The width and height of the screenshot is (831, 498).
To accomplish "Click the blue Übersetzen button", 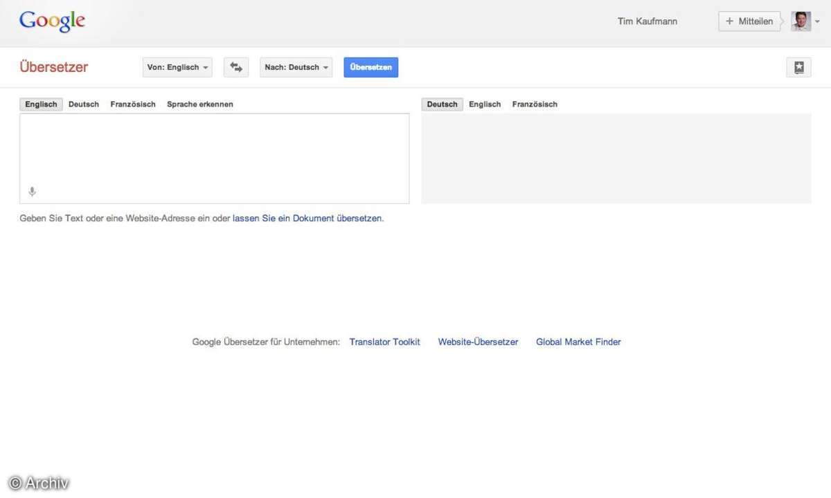I will [x=371, y=67].
